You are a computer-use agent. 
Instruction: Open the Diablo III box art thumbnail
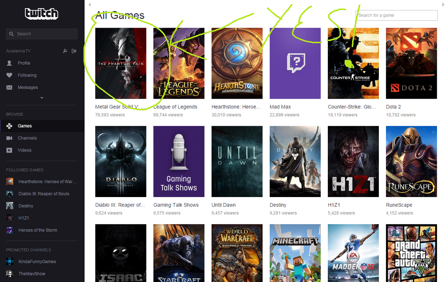pyautogui.click(x=121, y=162)
